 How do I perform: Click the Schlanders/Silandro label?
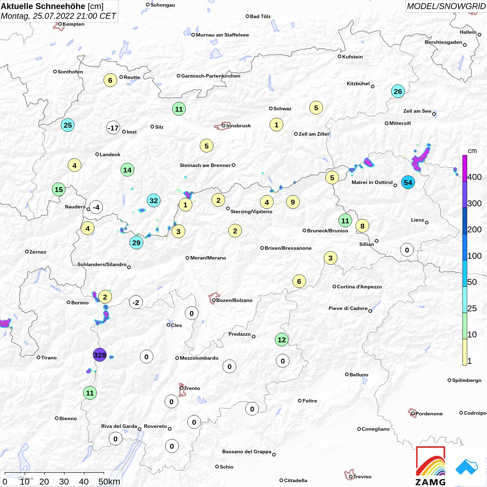tap(102, 264)
